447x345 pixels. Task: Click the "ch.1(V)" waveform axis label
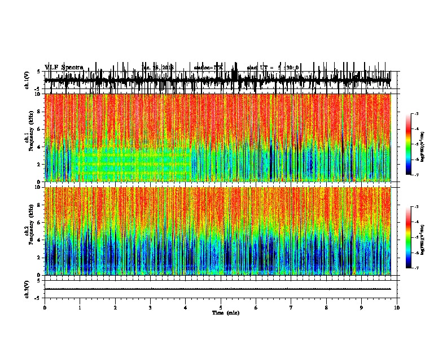point(27,80)
